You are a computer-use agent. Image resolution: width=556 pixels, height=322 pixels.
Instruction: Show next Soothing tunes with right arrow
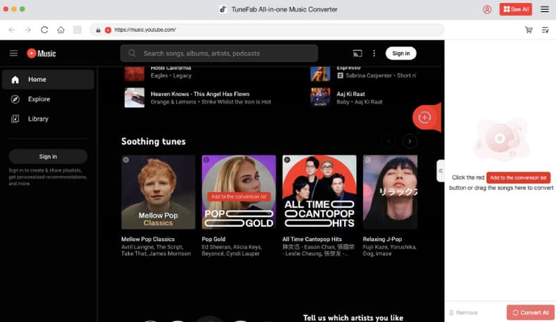click(x=409, y=142)
